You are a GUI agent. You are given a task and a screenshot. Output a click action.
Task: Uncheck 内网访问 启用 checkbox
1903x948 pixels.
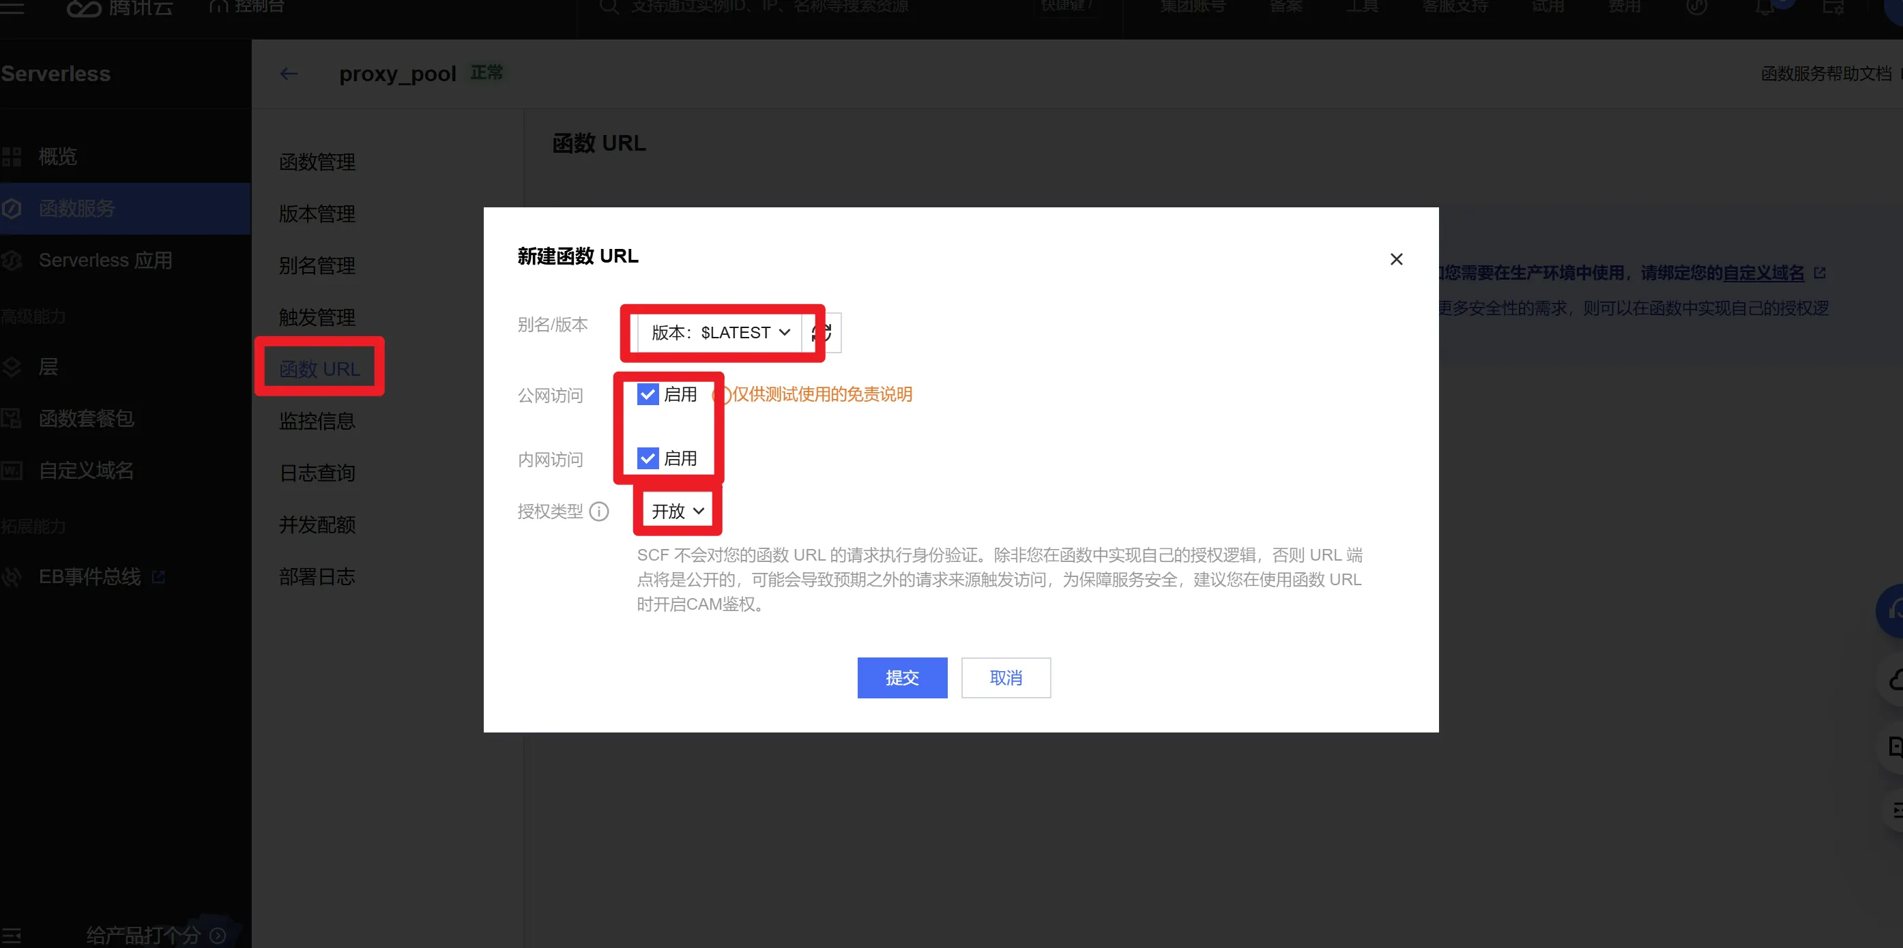pos(647,458)
